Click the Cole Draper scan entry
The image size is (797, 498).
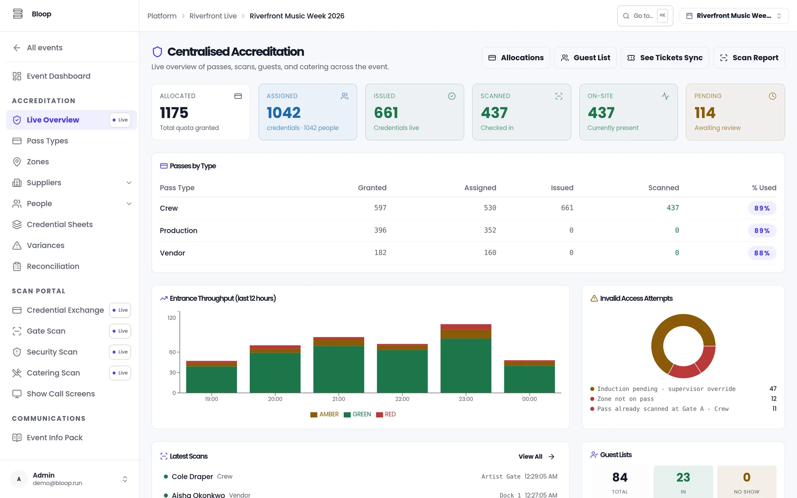click(x=360, y=476)
